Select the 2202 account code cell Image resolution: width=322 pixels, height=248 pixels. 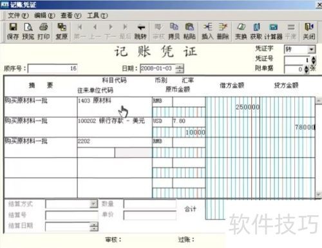coord(115,142)
